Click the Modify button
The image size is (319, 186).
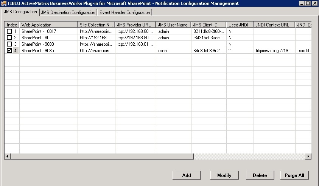(224, 175)
